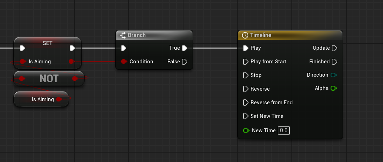Click the Branch True execution pin
Viewport: 383px width, 162px height.
coord(185,48)
